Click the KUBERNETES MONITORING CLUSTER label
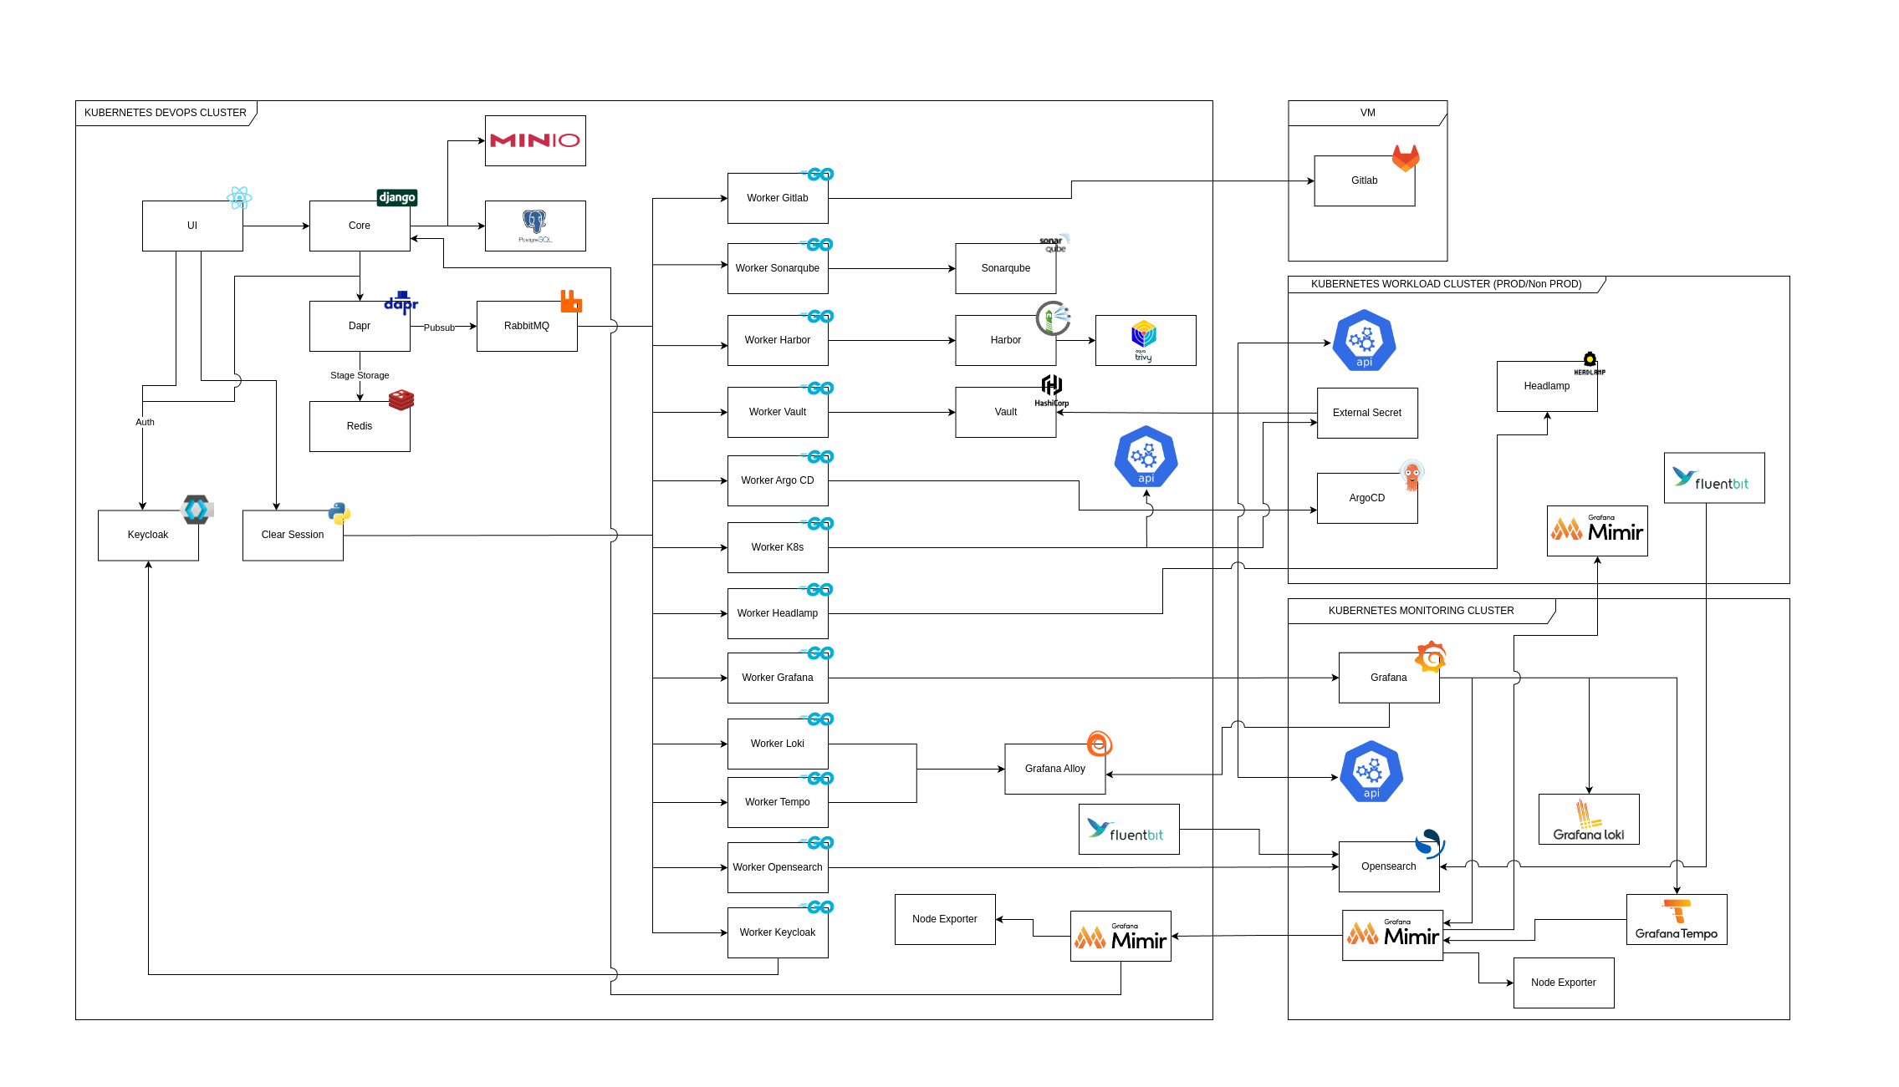 (1422, 611)
